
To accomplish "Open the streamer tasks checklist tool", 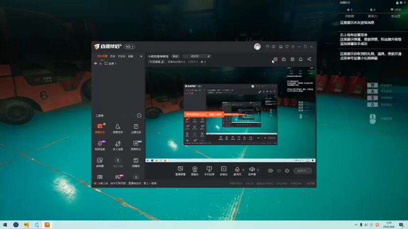I will (136, 129).
